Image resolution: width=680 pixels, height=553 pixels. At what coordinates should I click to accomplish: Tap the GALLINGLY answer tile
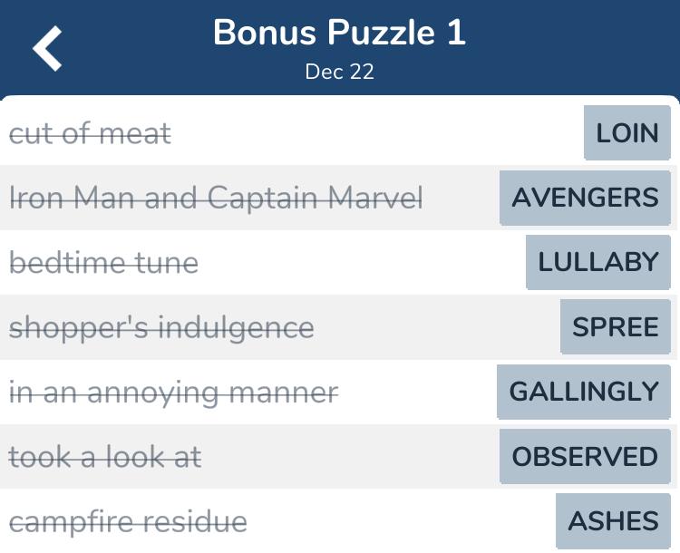click(x=584, y=392)
